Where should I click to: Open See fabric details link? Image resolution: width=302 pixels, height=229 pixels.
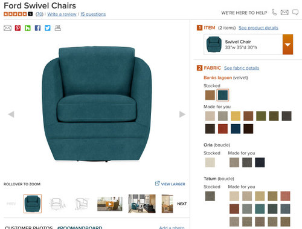pyautogui.click(x=242, y=68)
